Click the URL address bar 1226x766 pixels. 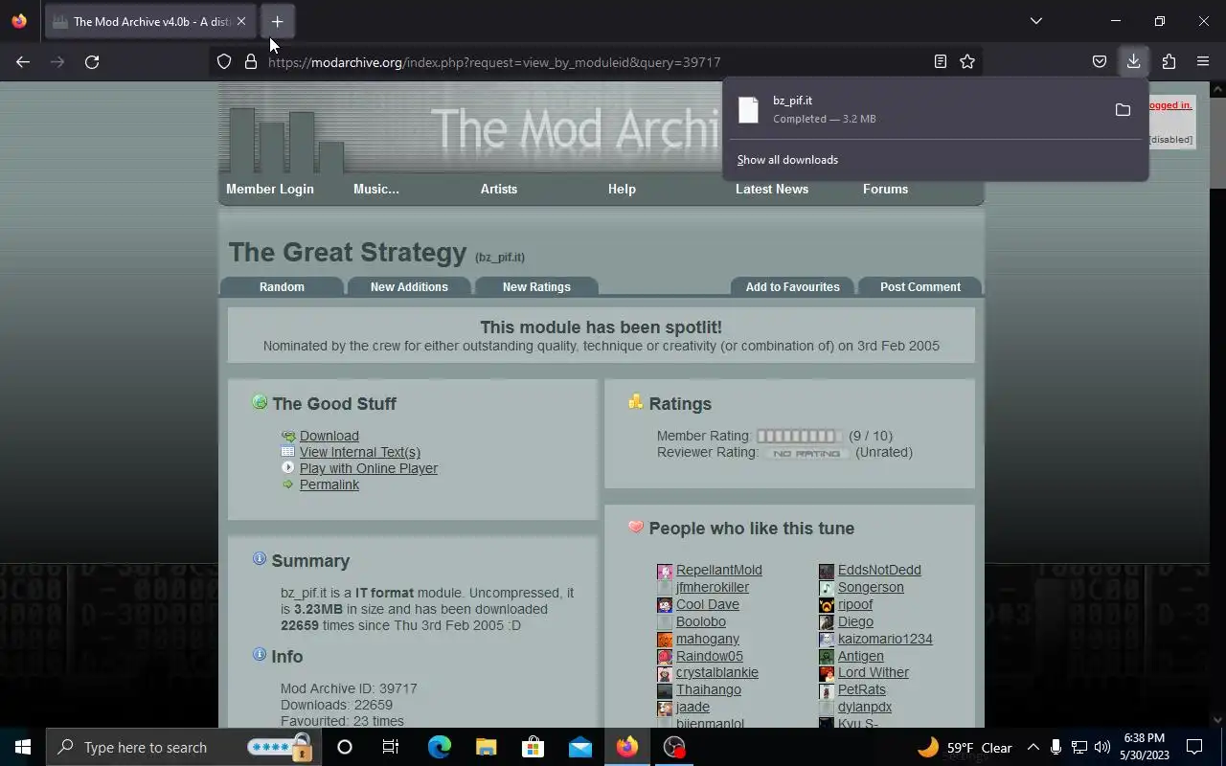click(x=594, y=62)
